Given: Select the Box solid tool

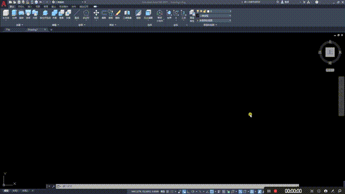Looking at the screenshot, I should click(6, 15).
